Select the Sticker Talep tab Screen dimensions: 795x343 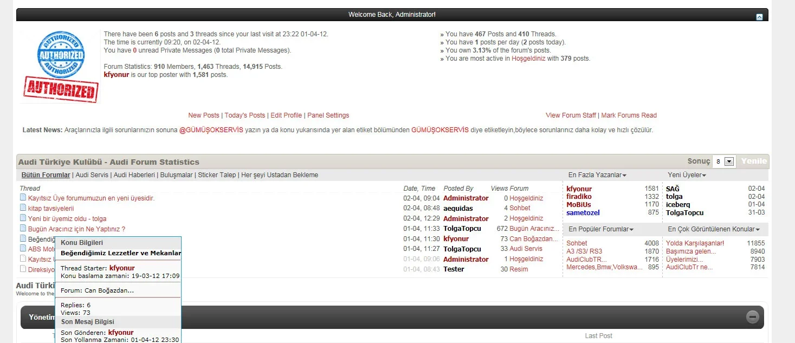click(217, 175)
